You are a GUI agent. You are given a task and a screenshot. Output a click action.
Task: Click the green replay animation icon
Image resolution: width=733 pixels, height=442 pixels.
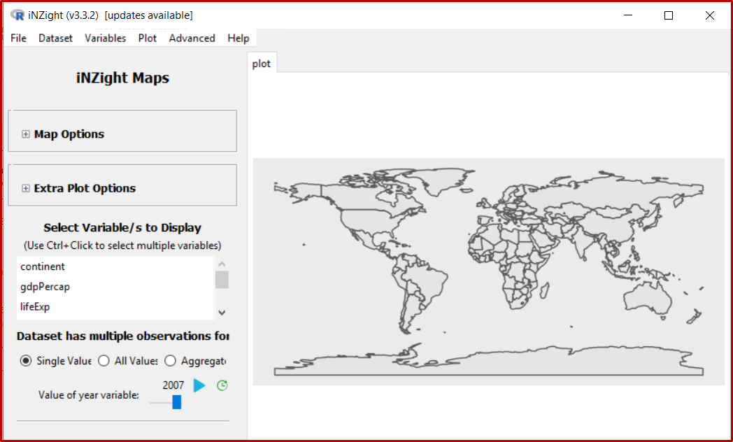click(222, 385)
